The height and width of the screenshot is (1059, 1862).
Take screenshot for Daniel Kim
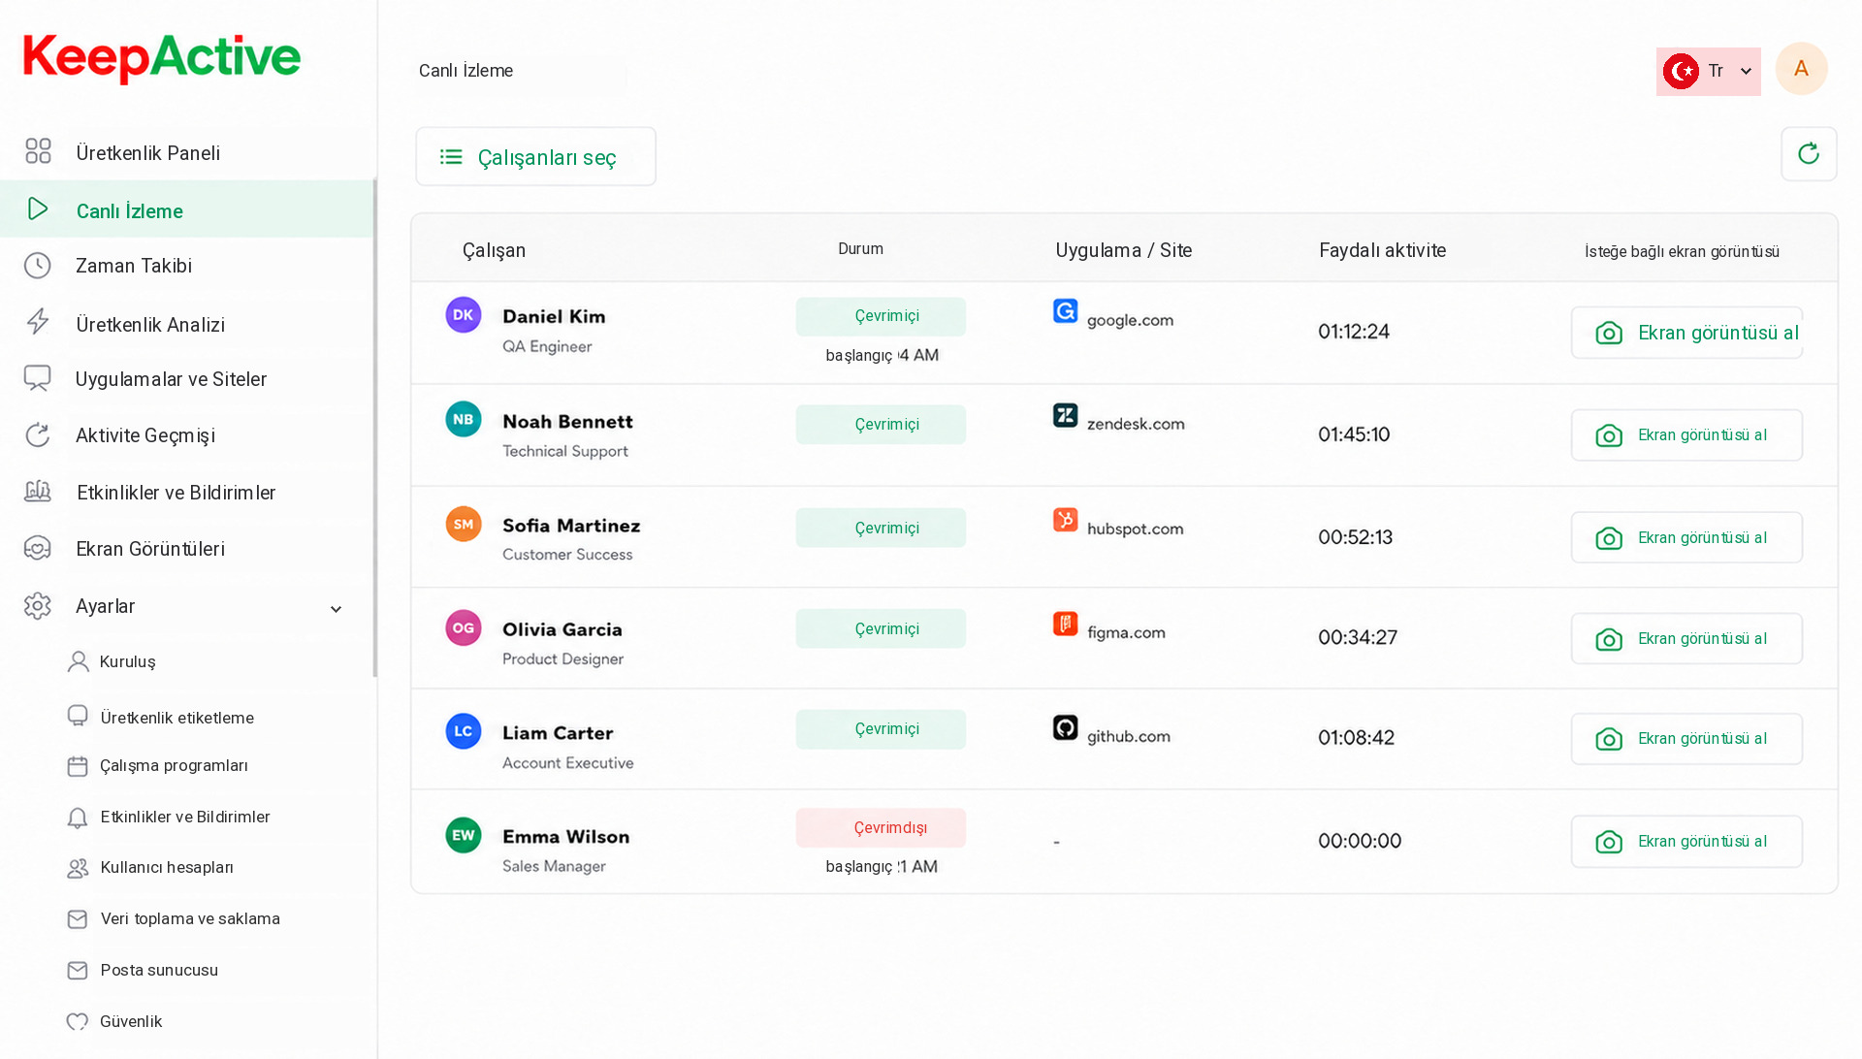coord(1686,333)
